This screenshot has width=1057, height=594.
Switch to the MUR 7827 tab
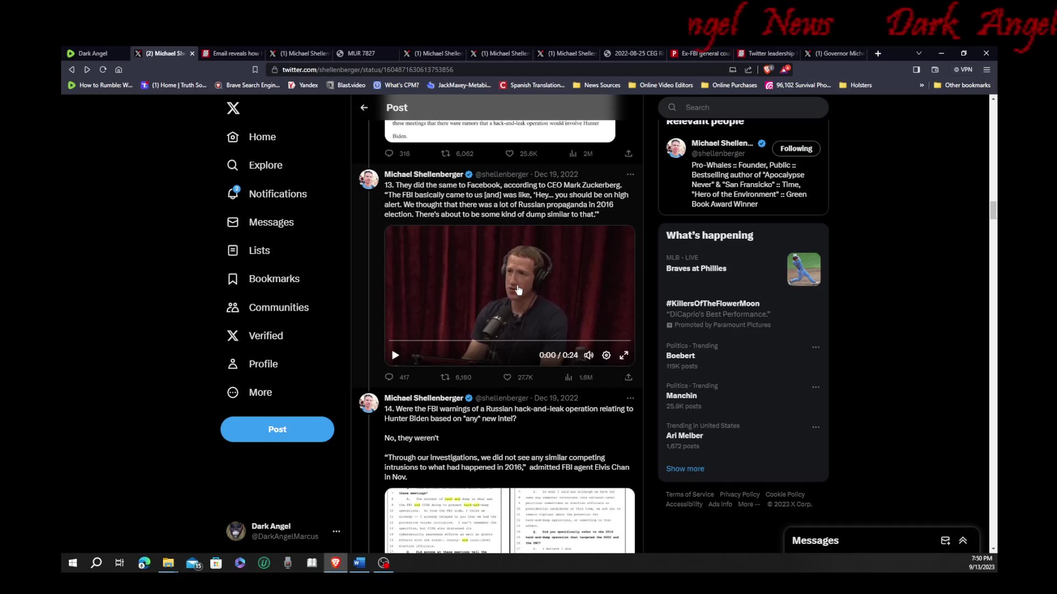361,53
